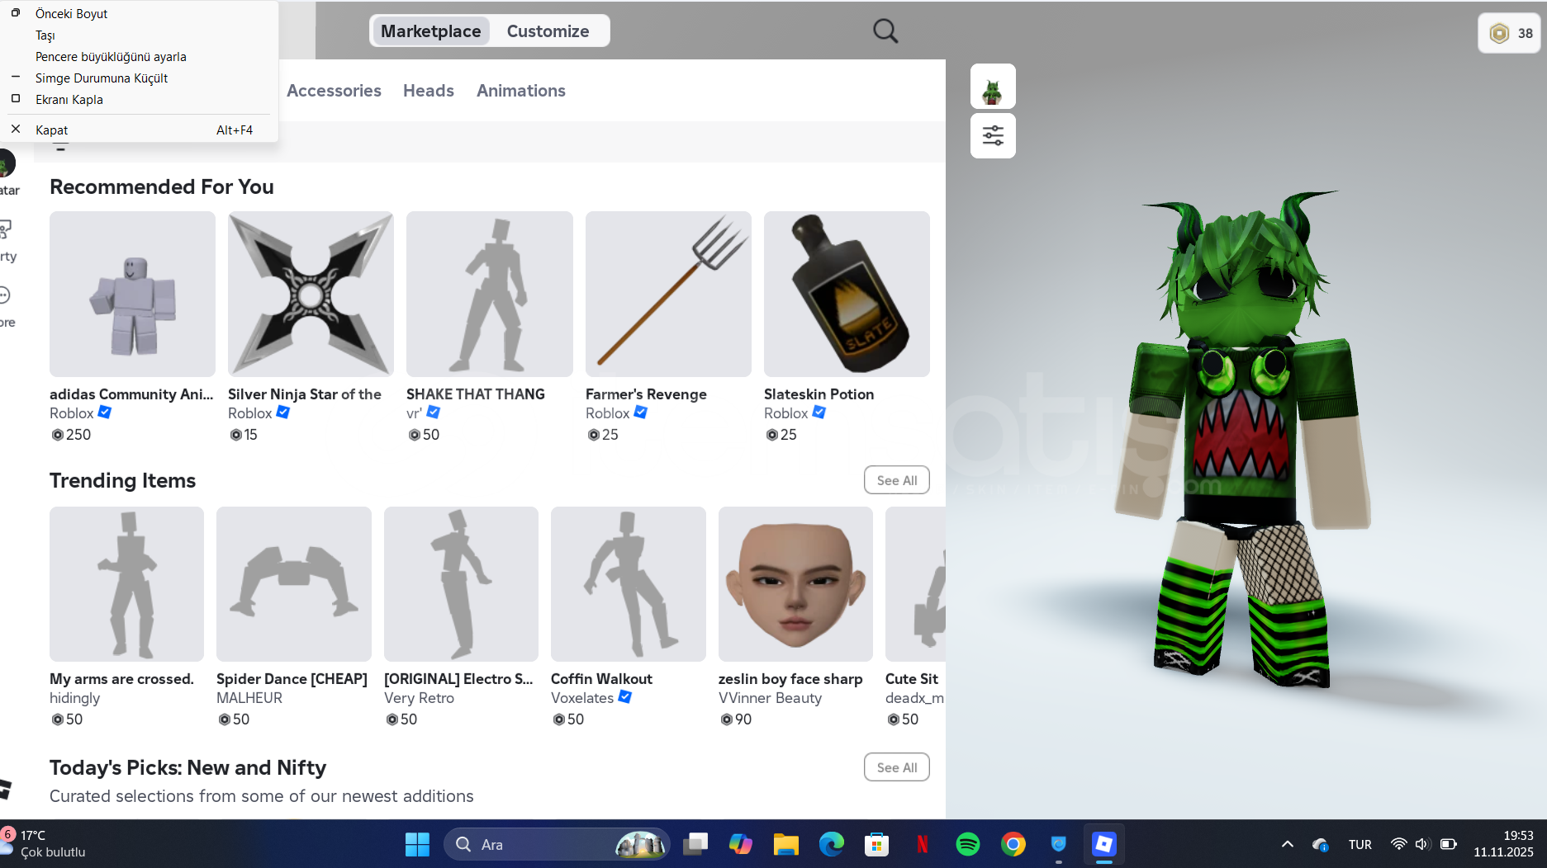The height and width of the screenshot is (868, 1547).
Task: Open the zeslin boy face sharp thumbnail
Action: [x=795, y=584]
